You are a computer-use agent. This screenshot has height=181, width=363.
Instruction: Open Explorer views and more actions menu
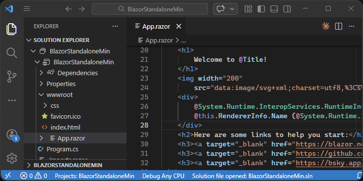click(x=115, y=26)
